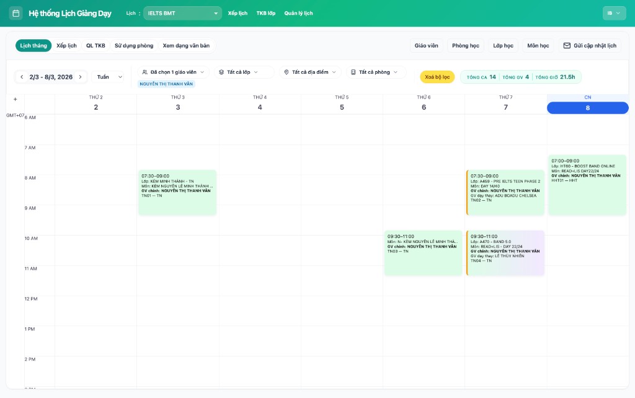The image size is (635, 398).
Task: Open the IELTS BMT calendar dropdown
Action: coord(182,13)
